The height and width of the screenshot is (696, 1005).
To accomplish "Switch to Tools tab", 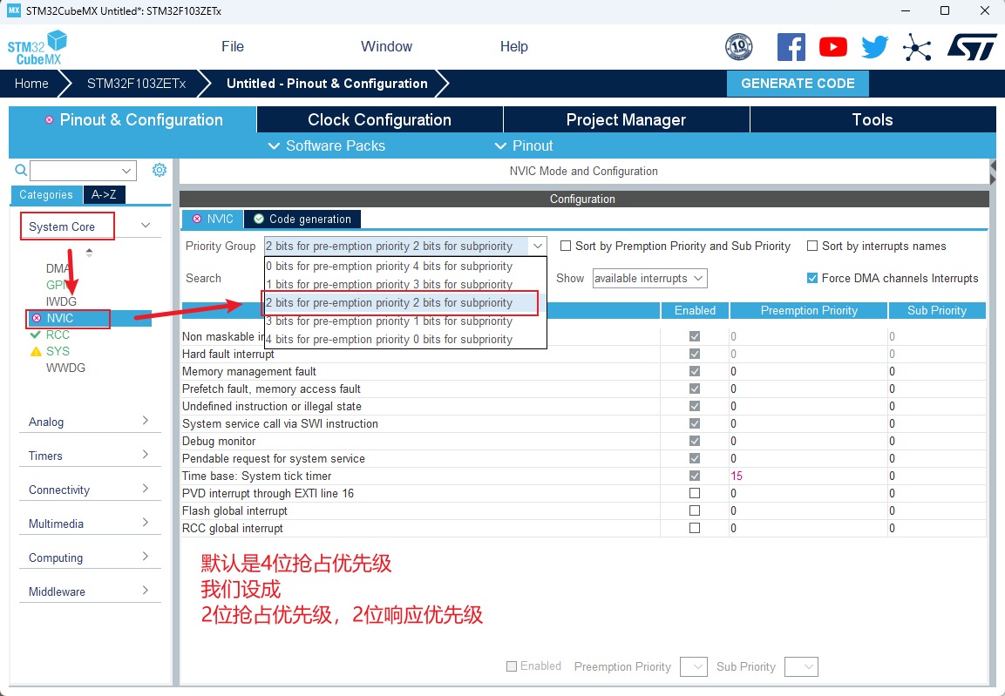I will tap(873, 119).
